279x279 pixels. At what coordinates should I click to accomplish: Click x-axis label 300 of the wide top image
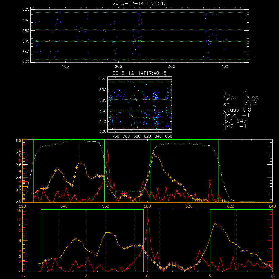172,67
